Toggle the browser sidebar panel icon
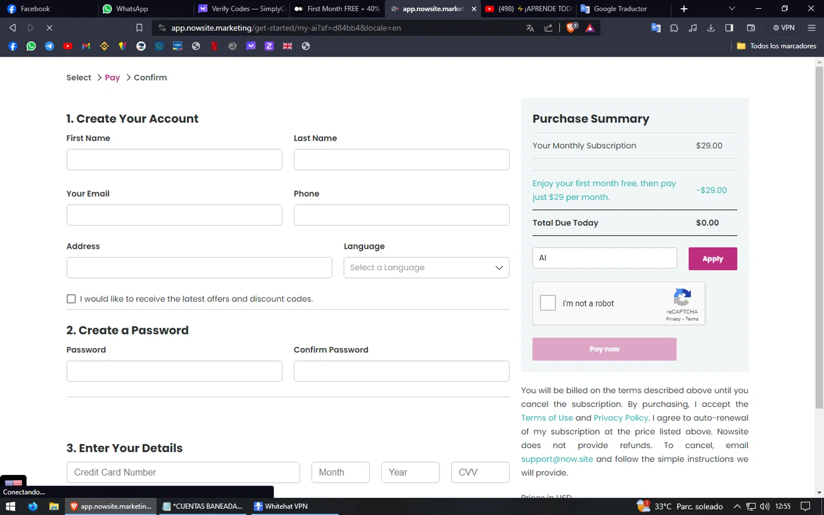Viewport: 824px width, 515px height. [729, 27]
